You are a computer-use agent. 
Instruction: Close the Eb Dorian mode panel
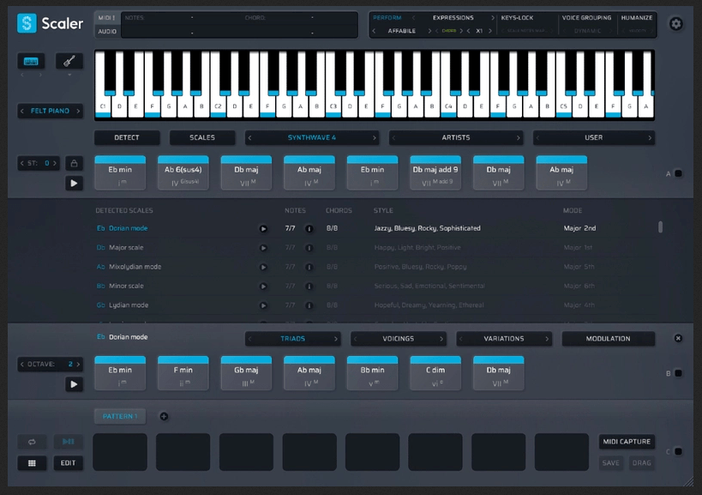click(678, 338)
